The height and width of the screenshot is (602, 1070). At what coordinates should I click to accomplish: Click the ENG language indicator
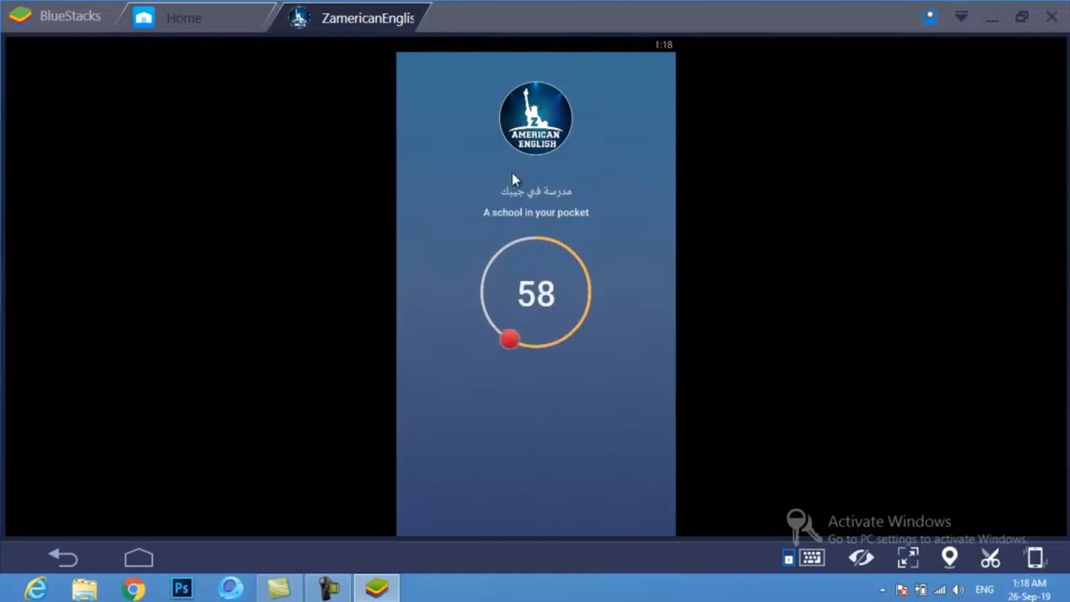click(985, 590)
